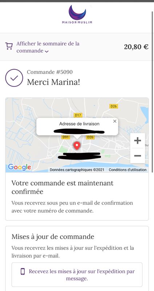Image resolution: width=154 pixels, height=291 pixels.
Task: Click the 'Commande #5090' order number
Action: tap(50, 72)
